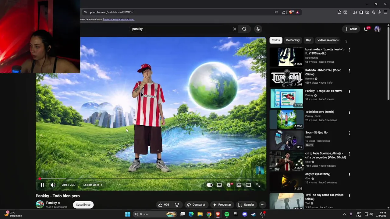The image size is (390, 219).
Task: Open Brave Leo AI sparkle icon
Action: pos(373,12)
